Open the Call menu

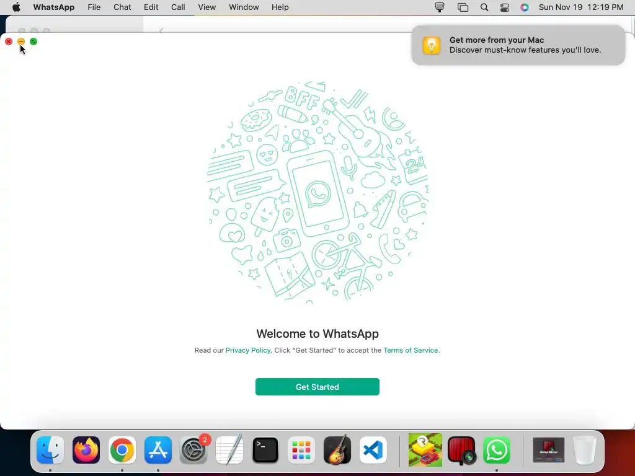pyautogui.click(x=178, y=7)
